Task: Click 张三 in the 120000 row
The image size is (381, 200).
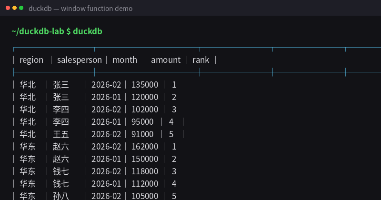Action: coord(61,97)
